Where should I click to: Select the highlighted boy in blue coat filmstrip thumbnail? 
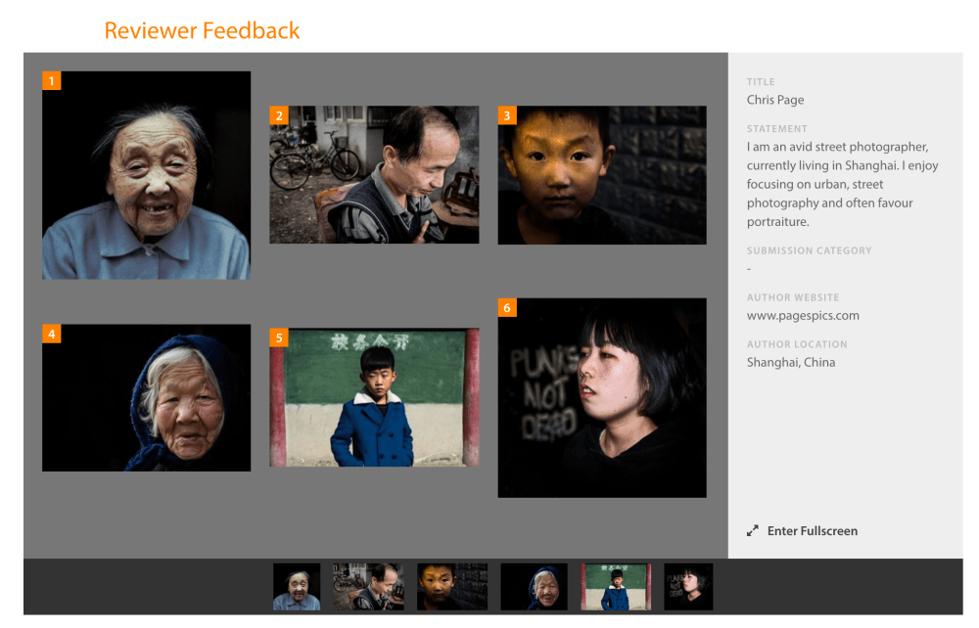[x=616, y=587]
